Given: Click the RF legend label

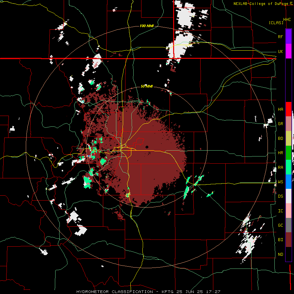Looking at the screenshot, I should [280, 37].
